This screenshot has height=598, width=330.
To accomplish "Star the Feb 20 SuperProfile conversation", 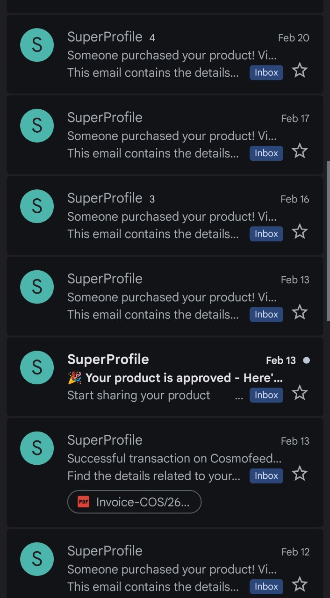I will pyautogui.click(x=300, y=70).
